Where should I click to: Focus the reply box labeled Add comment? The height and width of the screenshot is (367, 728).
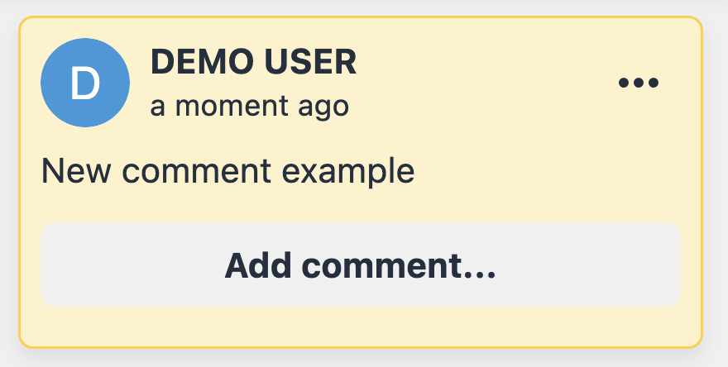click(x=361, y=265)
